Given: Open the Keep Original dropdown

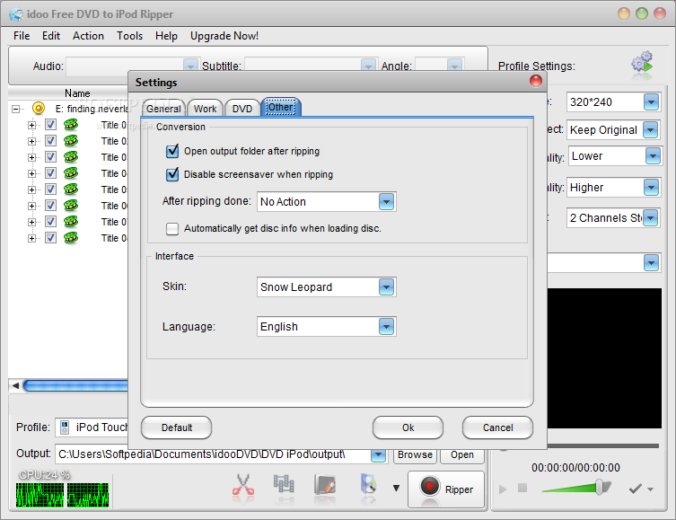Looking at the screenshot, I should click(650, 130).
